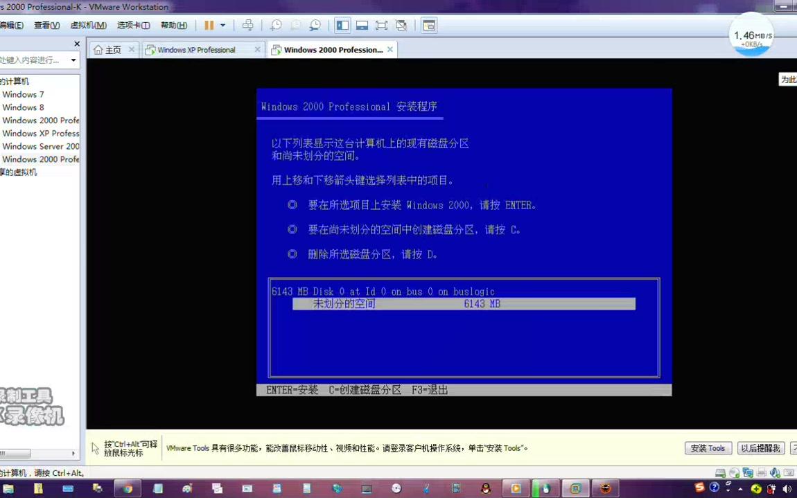Toggle the library sidebar visibility
The image size is (797, 498).
342,25
